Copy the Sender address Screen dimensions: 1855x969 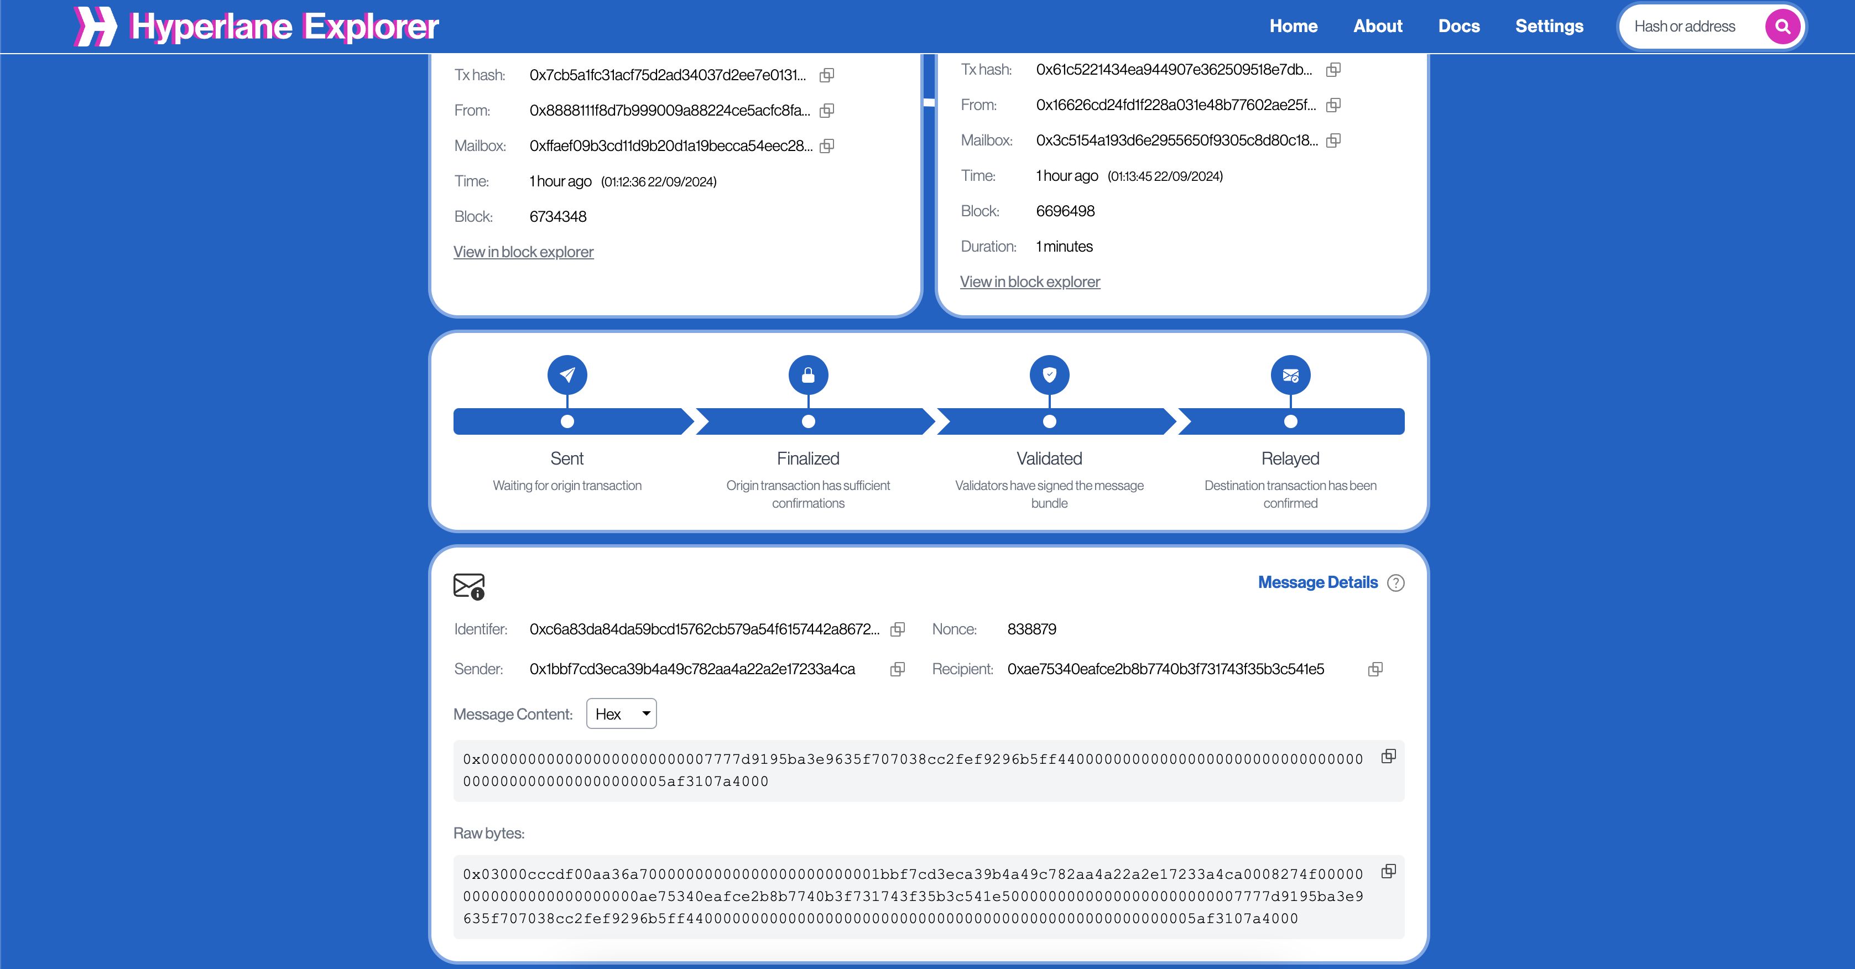pyautogui.click(x=897, y=669)
